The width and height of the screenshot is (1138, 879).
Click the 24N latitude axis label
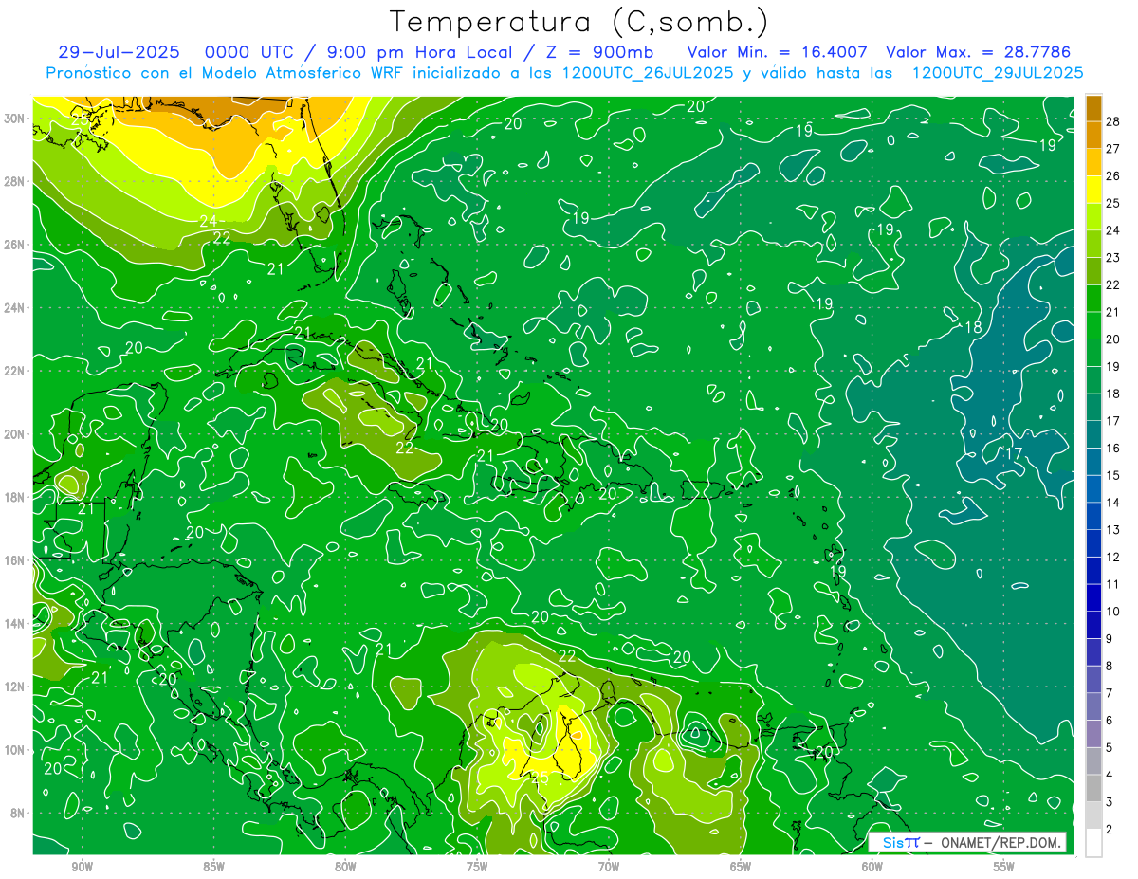[x=15, y=308]
